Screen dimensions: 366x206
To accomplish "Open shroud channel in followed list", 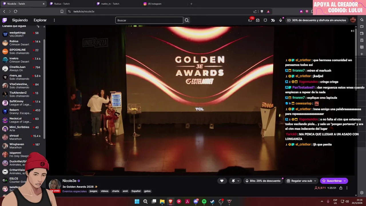I will coord(22,137).
